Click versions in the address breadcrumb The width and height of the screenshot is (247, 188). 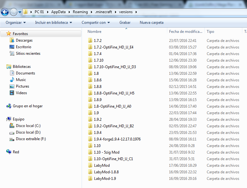tap(126, 12)
